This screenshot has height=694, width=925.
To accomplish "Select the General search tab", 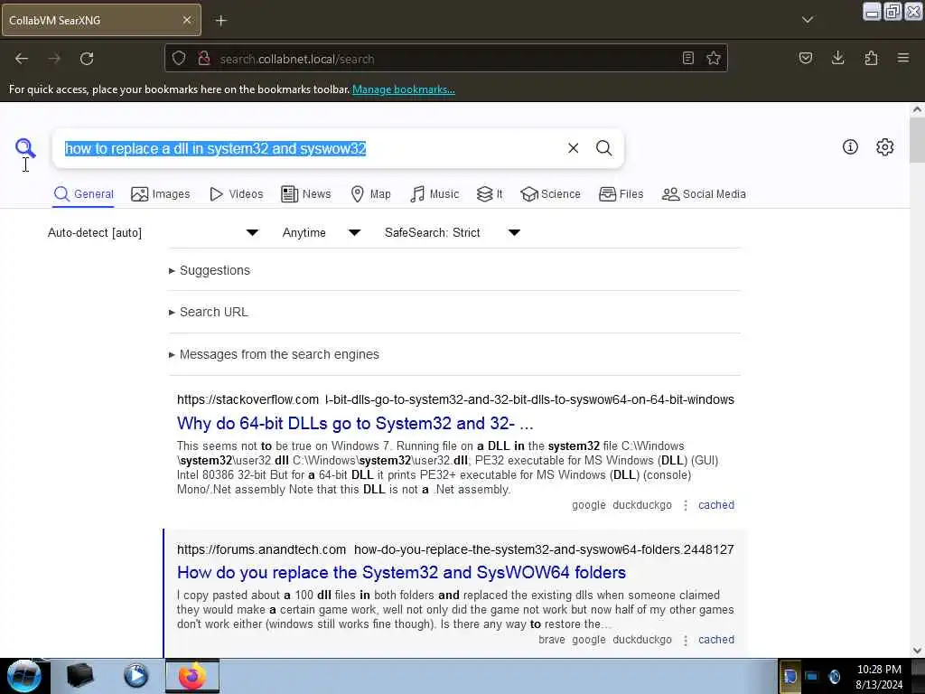I will click(x=83, y=194).
